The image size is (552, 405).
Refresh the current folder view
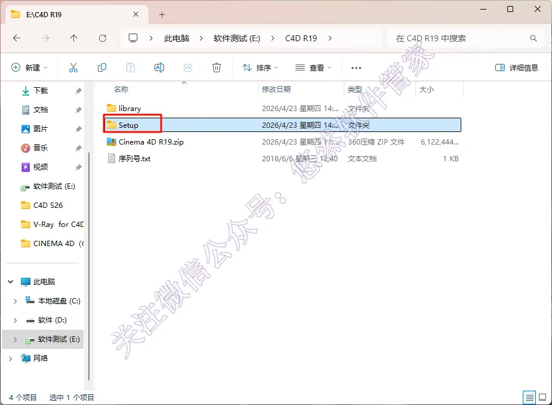click(x=103, y=38)
